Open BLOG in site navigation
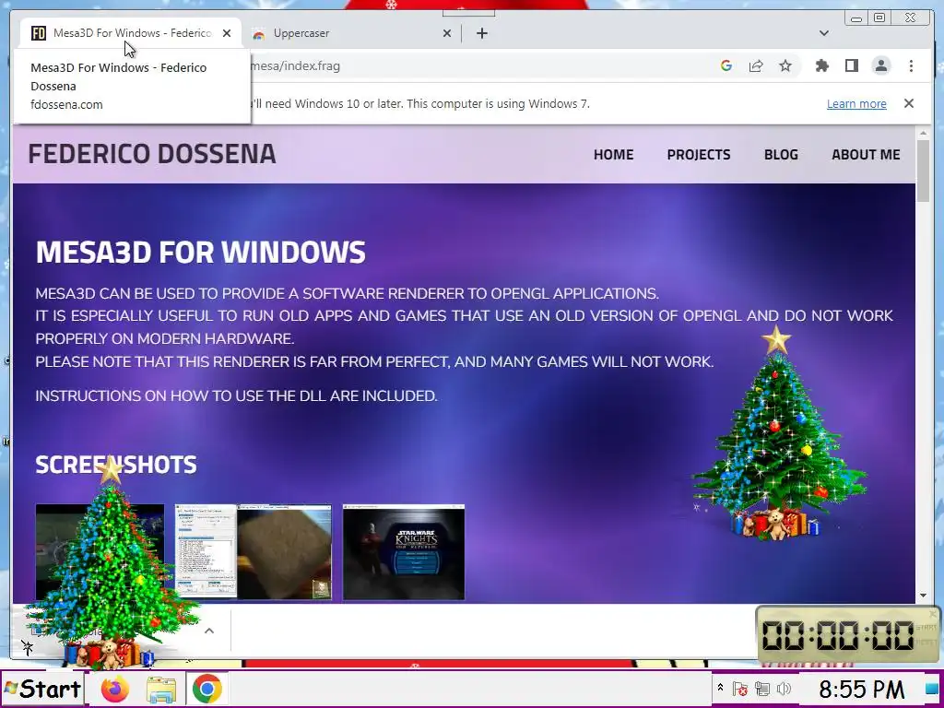Screen dimensions: 944x708 tap(781, 154)
